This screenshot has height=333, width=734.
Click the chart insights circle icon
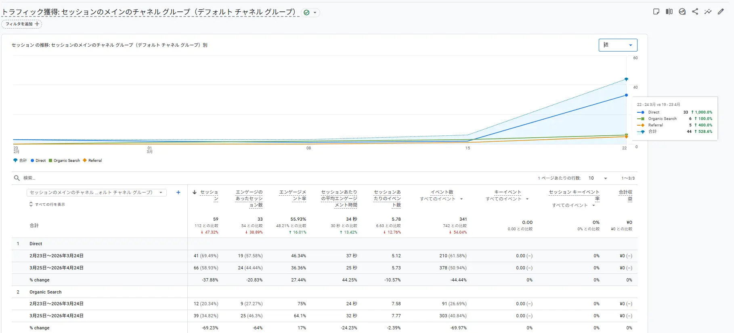[x=682, y=12]
